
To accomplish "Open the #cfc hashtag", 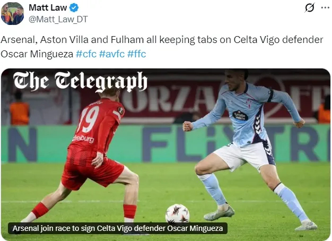I will (x=86, y=54).
